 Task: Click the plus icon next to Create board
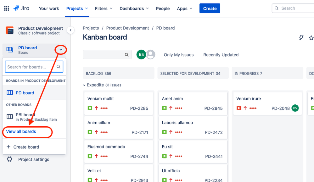8,147
